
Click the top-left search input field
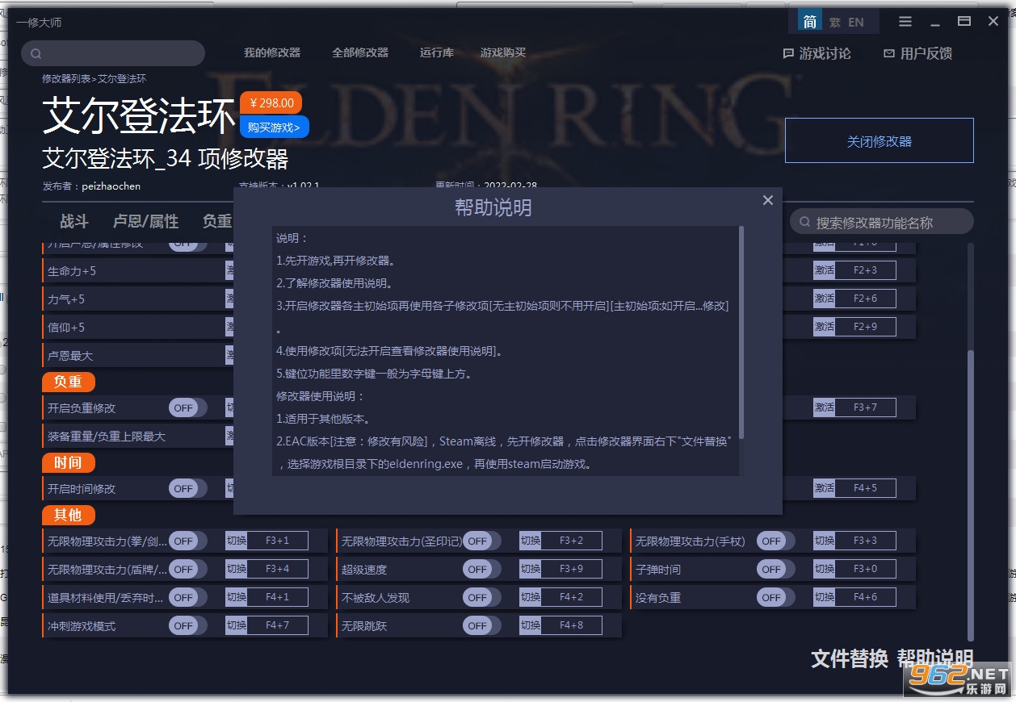click(x=113, y=53)
